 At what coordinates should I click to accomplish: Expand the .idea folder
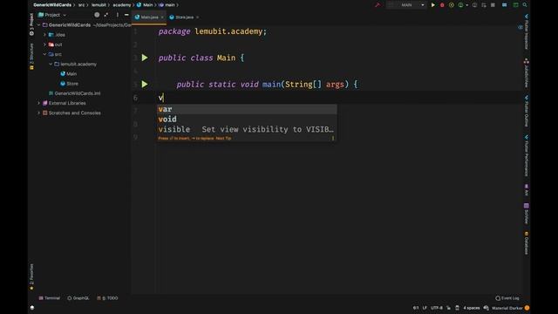click(x=44, y=35)
